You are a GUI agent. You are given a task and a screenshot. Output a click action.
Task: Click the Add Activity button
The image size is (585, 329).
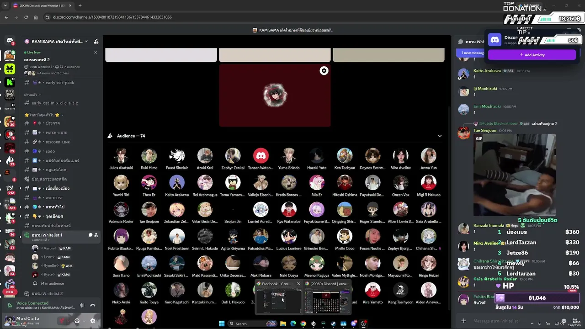point(532,55)
